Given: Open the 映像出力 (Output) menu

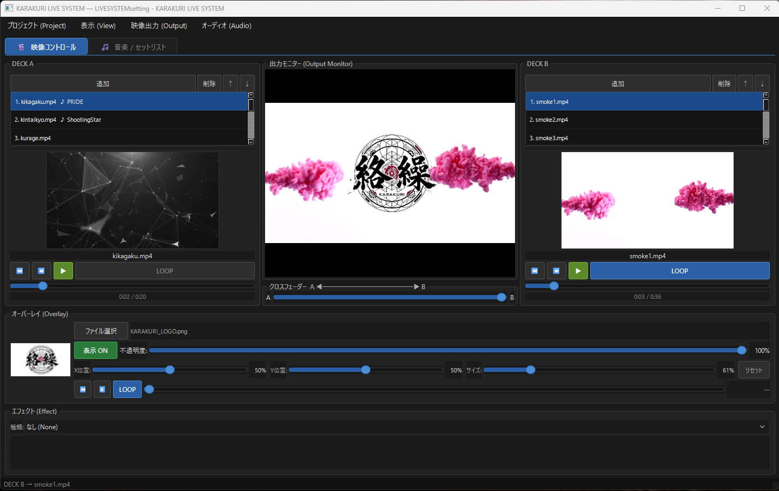Looking at the screenshot, I should [159, 25].
